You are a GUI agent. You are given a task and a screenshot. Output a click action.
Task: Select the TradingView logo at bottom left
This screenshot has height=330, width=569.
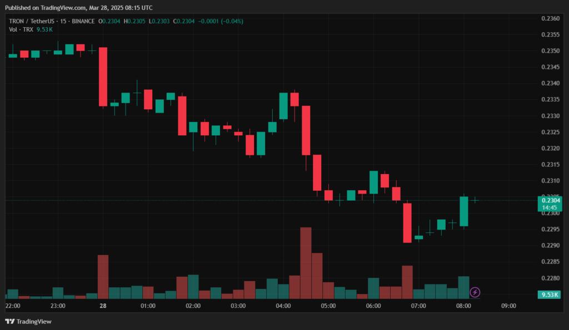pyautogui.click(x=10, y=322)
